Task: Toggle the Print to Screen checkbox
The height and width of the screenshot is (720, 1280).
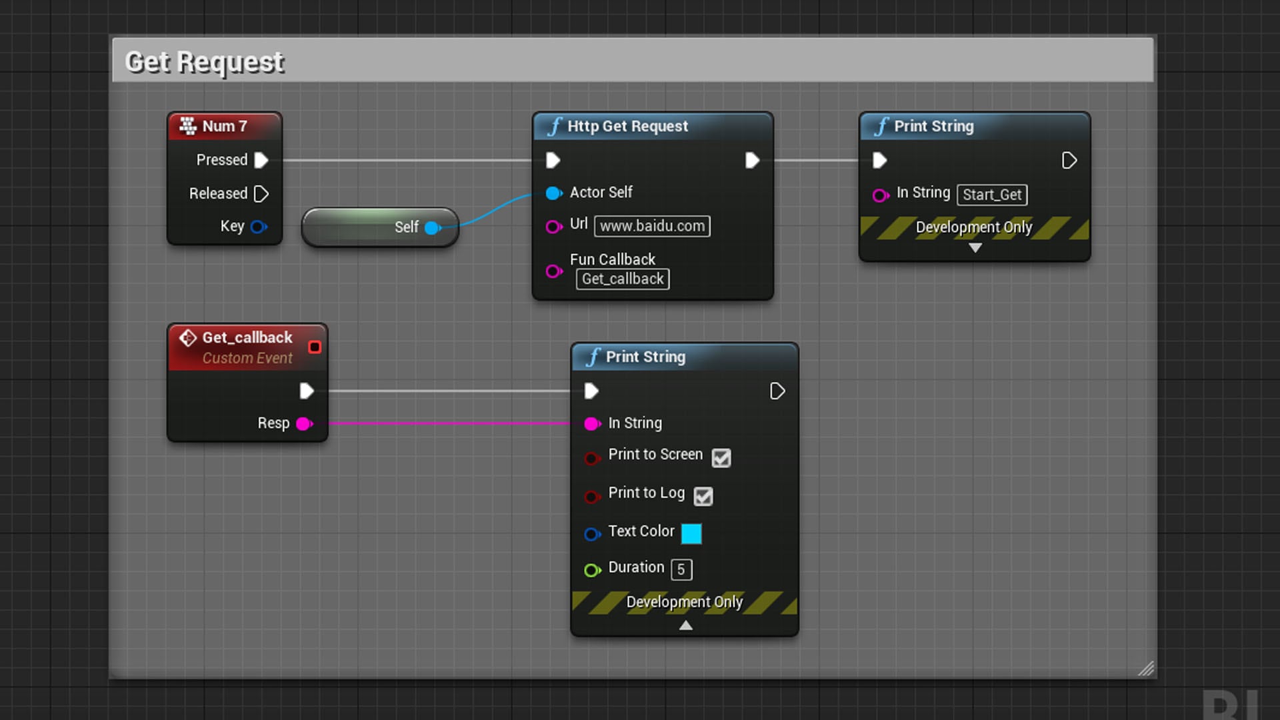Action: 721,458
